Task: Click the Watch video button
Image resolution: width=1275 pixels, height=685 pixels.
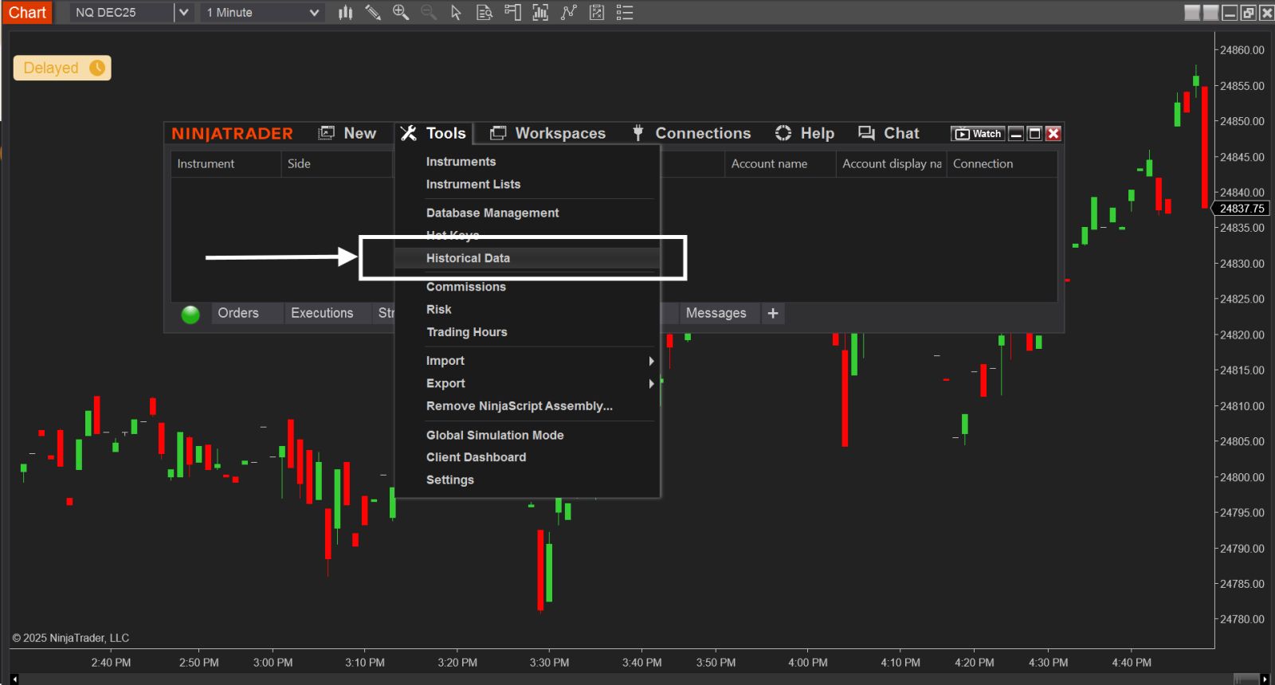Action: point(978,134)
